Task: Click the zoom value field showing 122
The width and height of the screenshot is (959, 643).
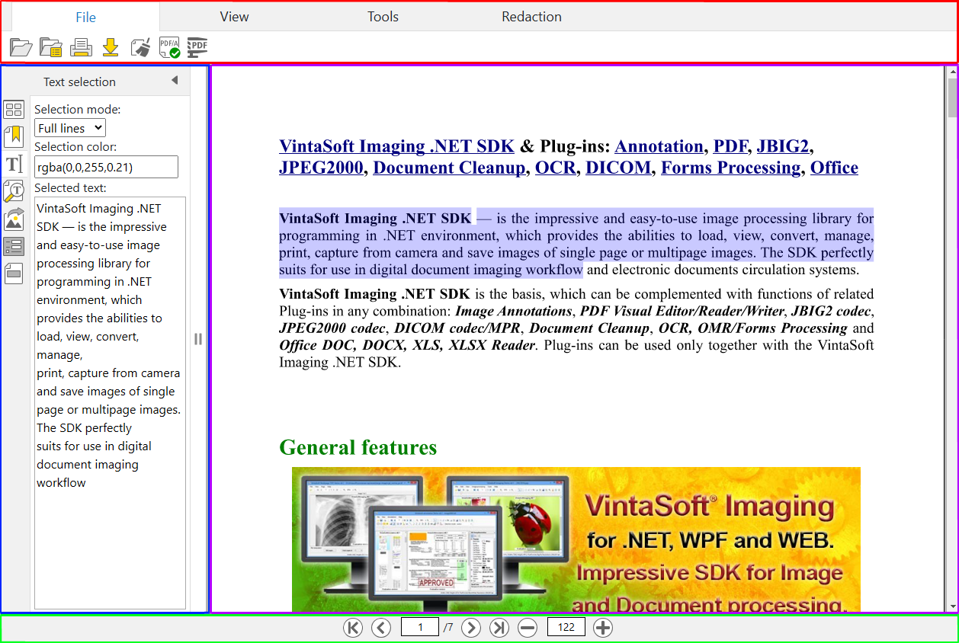Action: [x=566, y=627]
